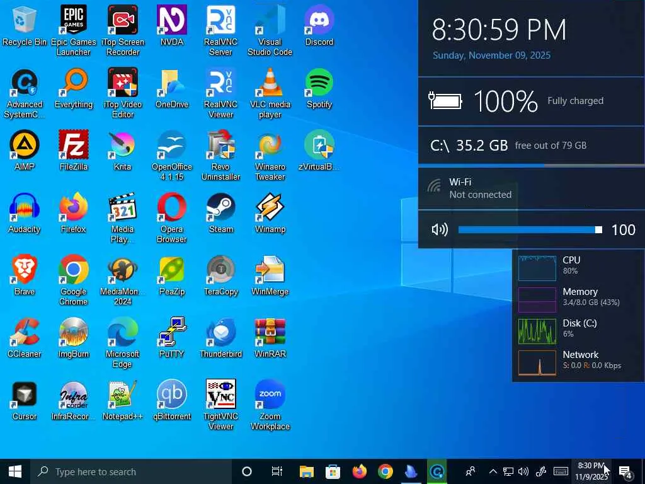645x484 pixels.
Task: Select the PuTTY desktop icon
Action: coord(172,338)
